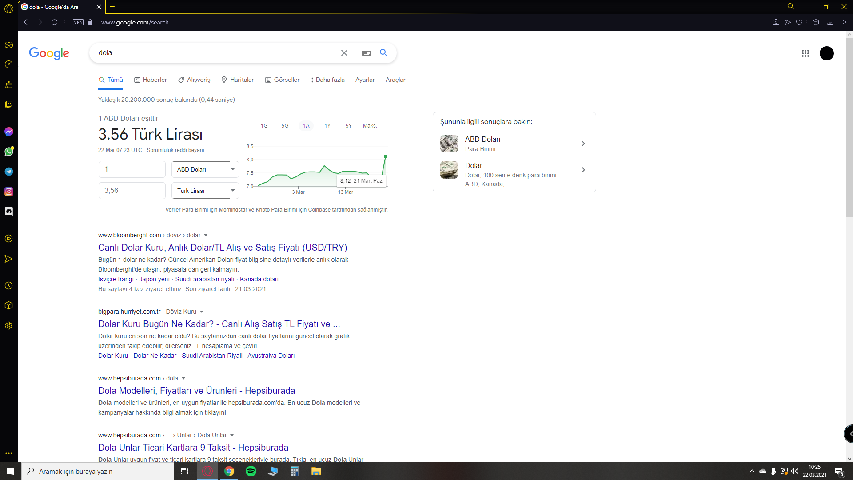Open Ayarlar search settings
853x480 pixels.
coord(365,80)
